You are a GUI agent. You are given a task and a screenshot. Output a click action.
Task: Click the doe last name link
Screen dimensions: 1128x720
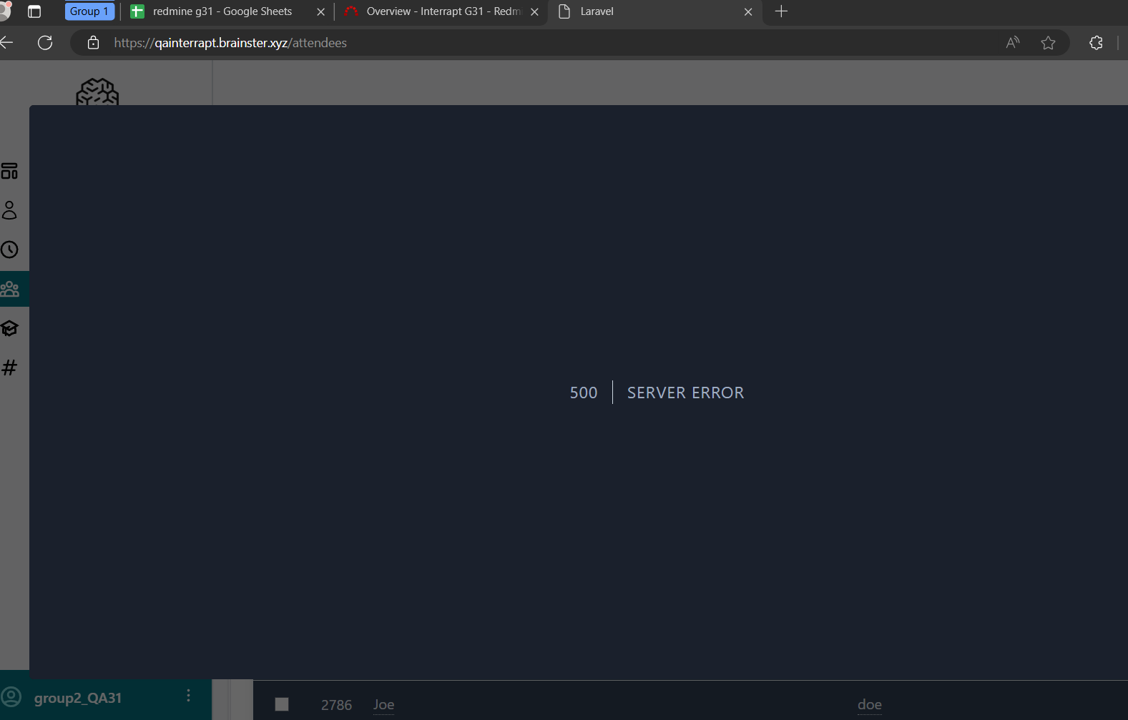pos(869,705)
